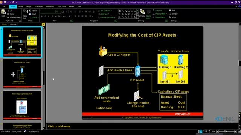Open the Shape Effects dropdown
Screen dimensions: 241x135
[159, 17]
